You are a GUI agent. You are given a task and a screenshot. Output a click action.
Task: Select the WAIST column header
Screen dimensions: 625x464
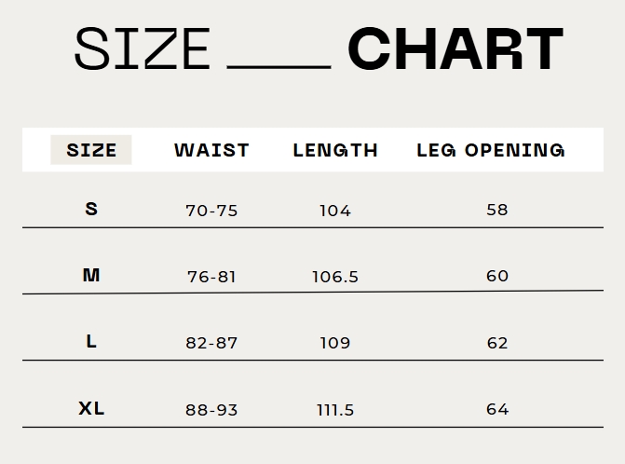[x=211, y=150]
